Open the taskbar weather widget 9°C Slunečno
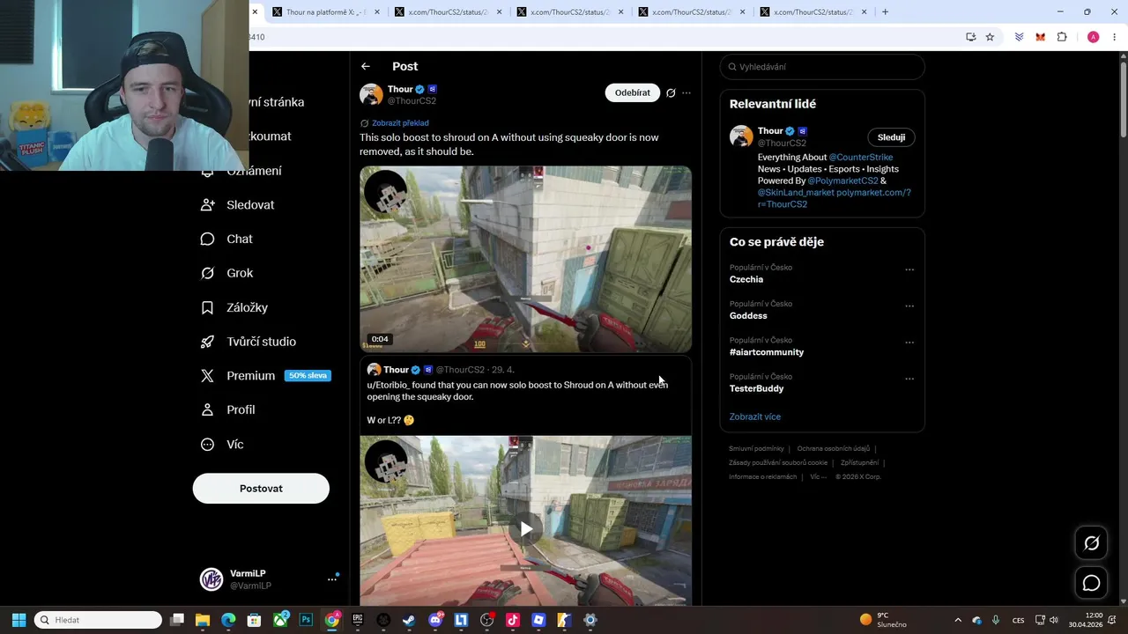Screen dimensions: 1128x634 883,620
